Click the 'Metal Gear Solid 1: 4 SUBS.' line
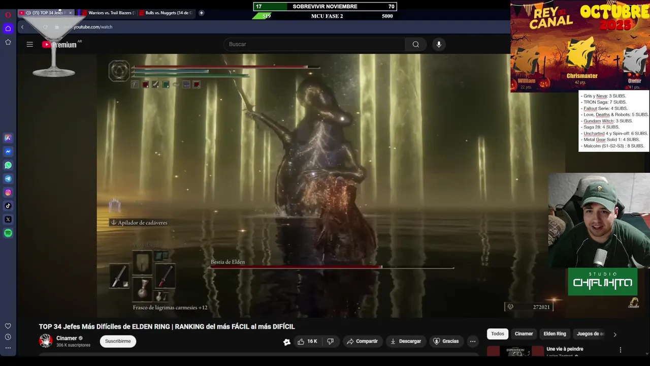Viewport: 650px width, 366px height. 610,140
